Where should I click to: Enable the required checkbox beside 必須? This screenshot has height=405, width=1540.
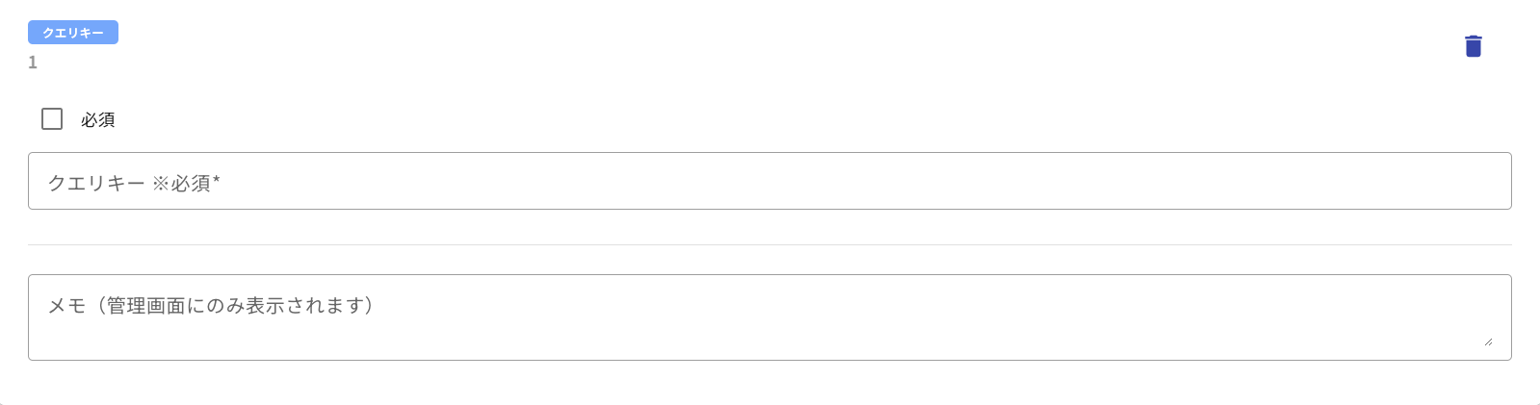pyautogui.click(x=52, y=118)
